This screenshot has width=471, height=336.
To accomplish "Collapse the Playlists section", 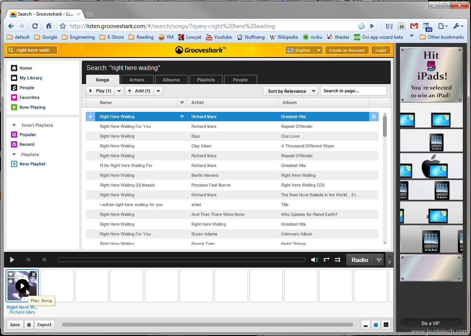I will (x=14, y=155).
